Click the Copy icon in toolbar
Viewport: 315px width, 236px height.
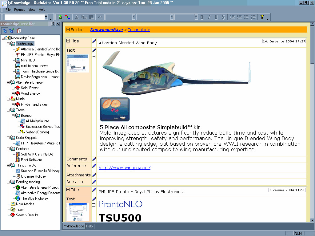(x=84, y=17)
